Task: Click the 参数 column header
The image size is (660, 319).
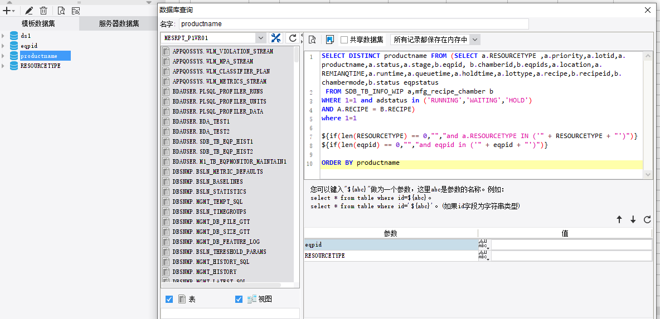Action: click(x=391, y=233)
